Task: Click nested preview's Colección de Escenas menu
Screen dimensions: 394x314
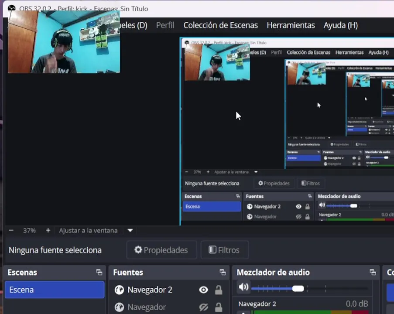Action: coord(308,52)
